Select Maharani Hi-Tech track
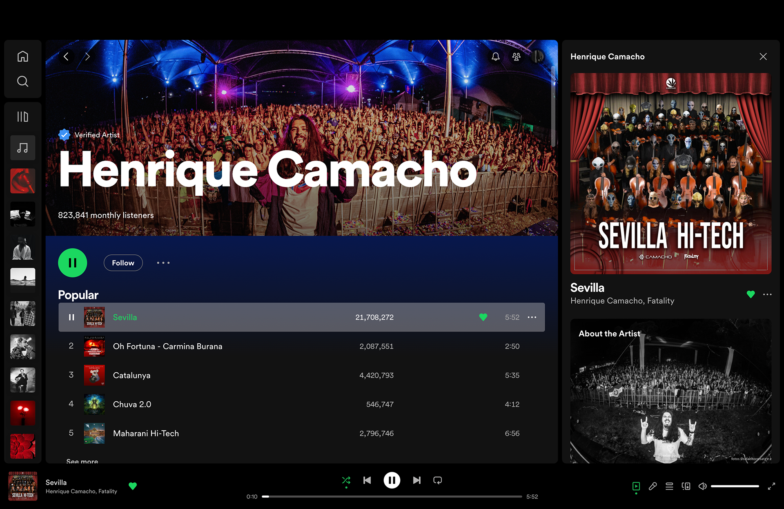 click(301, 433)
